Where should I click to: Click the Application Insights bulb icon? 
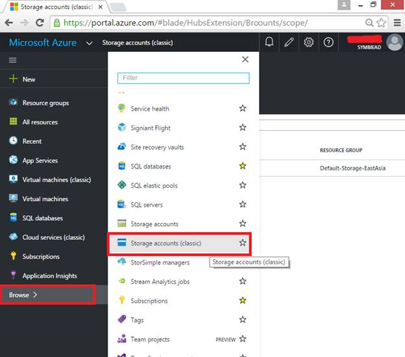tap(13, 275)
